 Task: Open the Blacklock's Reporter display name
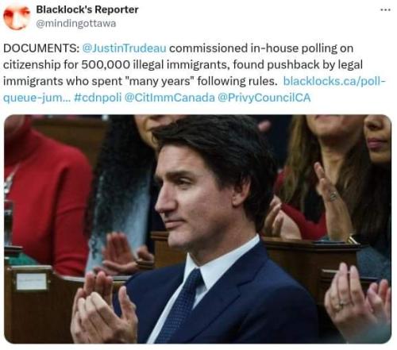click(x=87, y=10)
